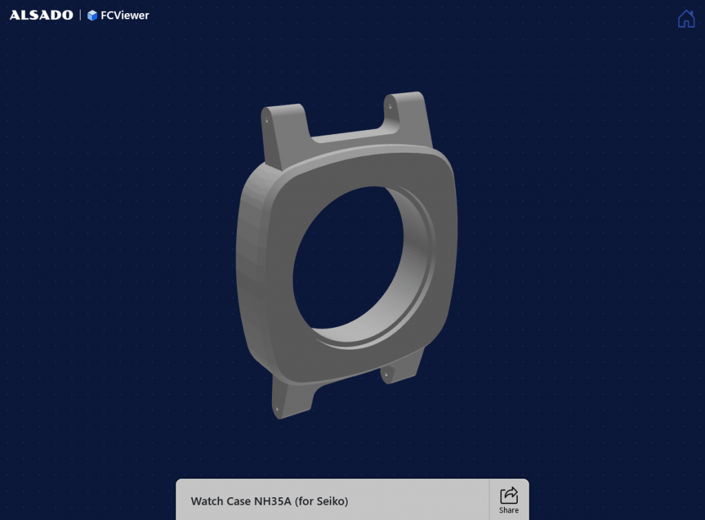
Task: Select the spring bar hole on lower-right lug
Action: [x=386, y=373]
